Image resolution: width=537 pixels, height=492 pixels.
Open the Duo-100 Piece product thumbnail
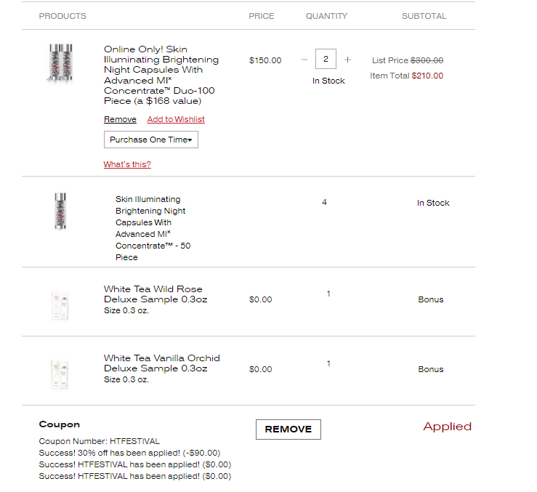click(x=60, y=63)
